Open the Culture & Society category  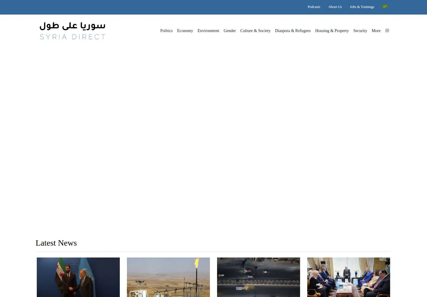click(255, 31)
